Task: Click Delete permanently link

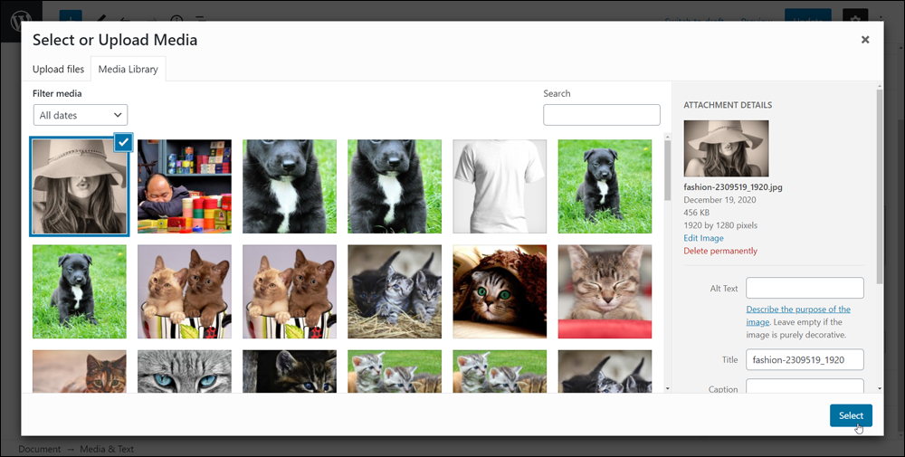Action: [720, 251]
